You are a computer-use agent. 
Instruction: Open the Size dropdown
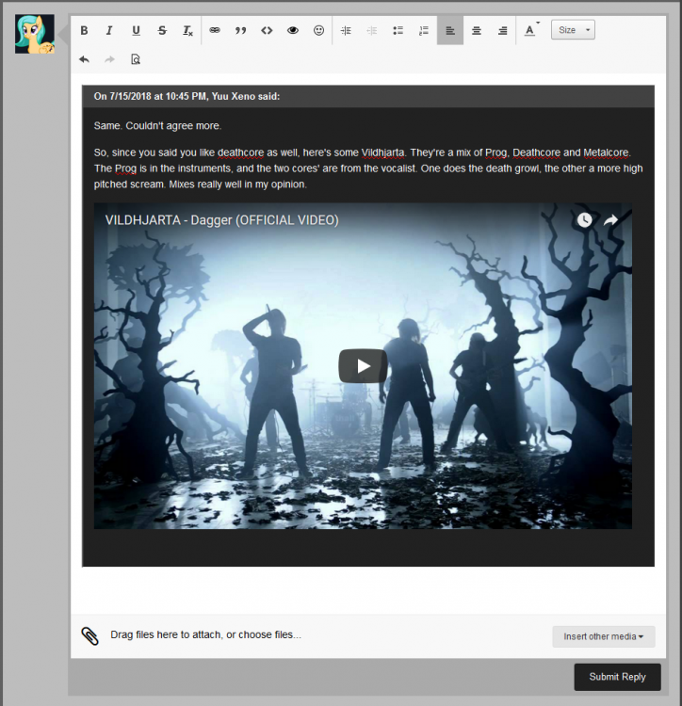[x=573, y=30]
